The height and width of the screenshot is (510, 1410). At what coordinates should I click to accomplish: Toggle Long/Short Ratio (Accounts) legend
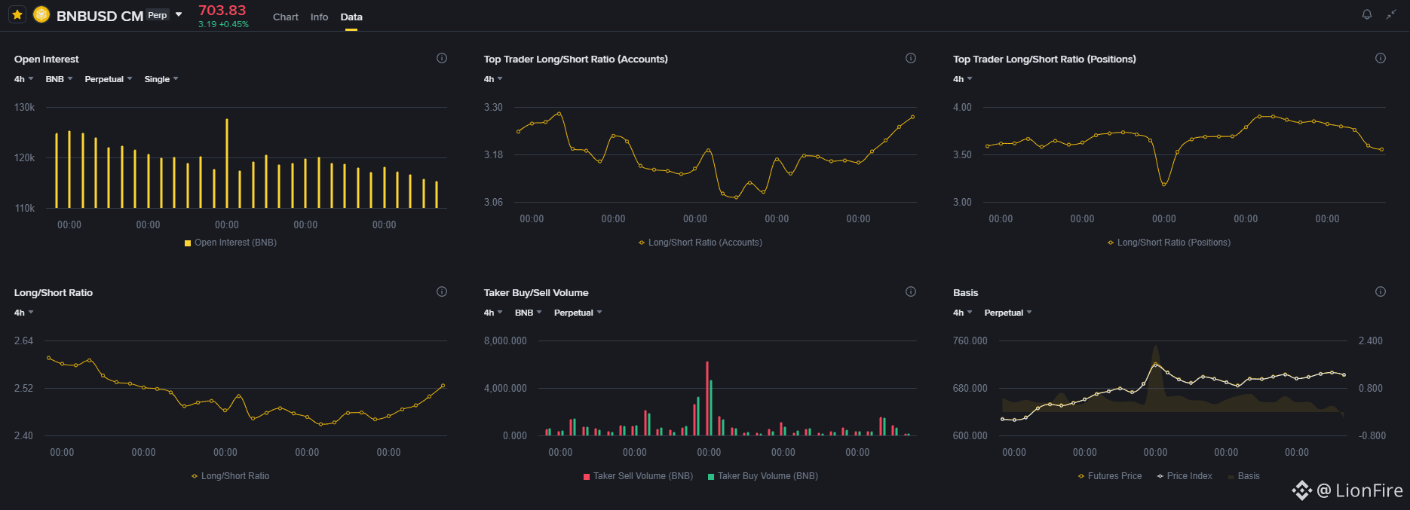(700, 243)
